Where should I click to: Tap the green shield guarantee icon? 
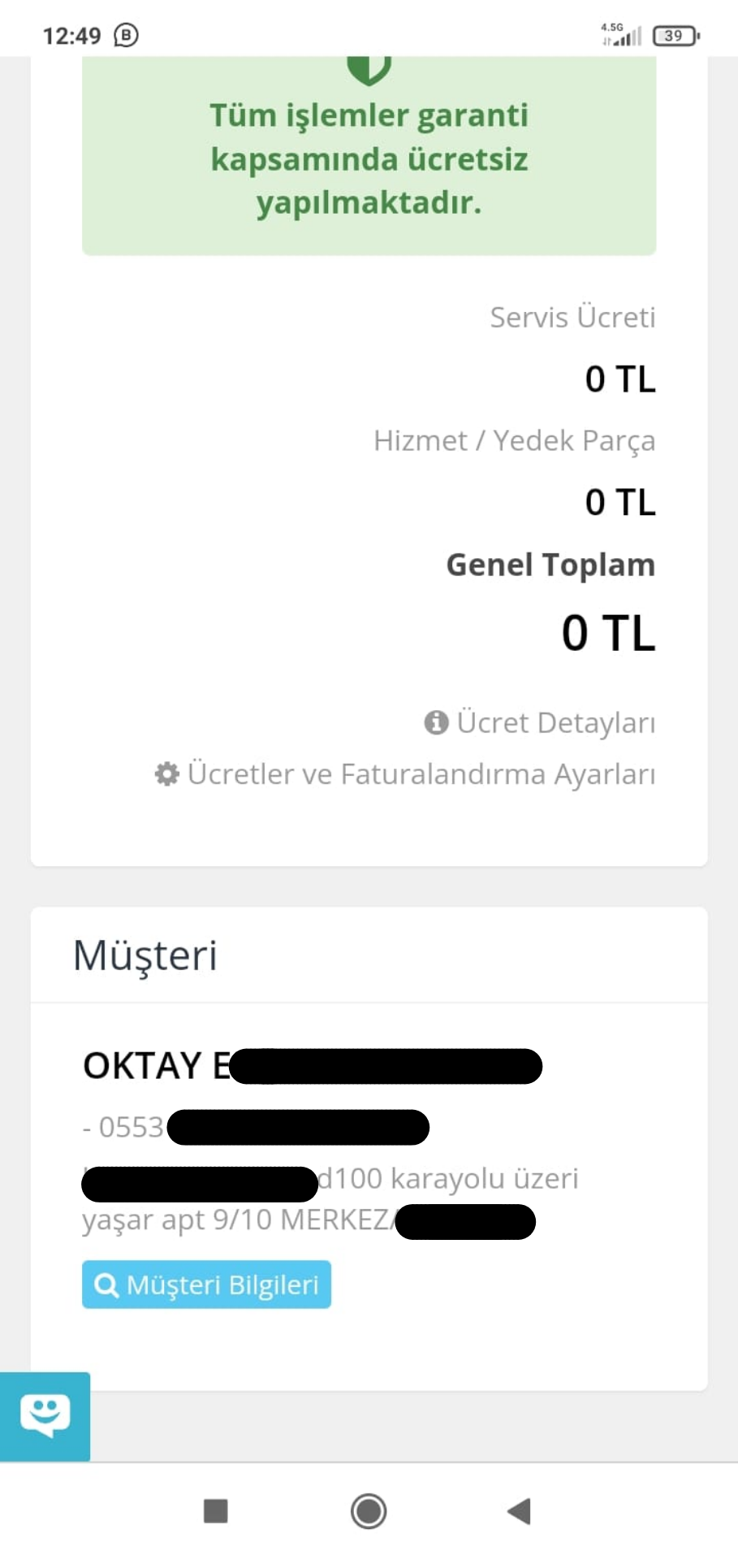click(369, 69)
